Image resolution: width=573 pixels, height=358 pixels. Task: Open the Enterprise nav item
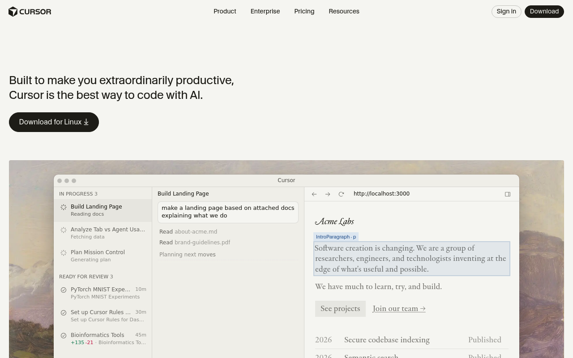[265, 12]
